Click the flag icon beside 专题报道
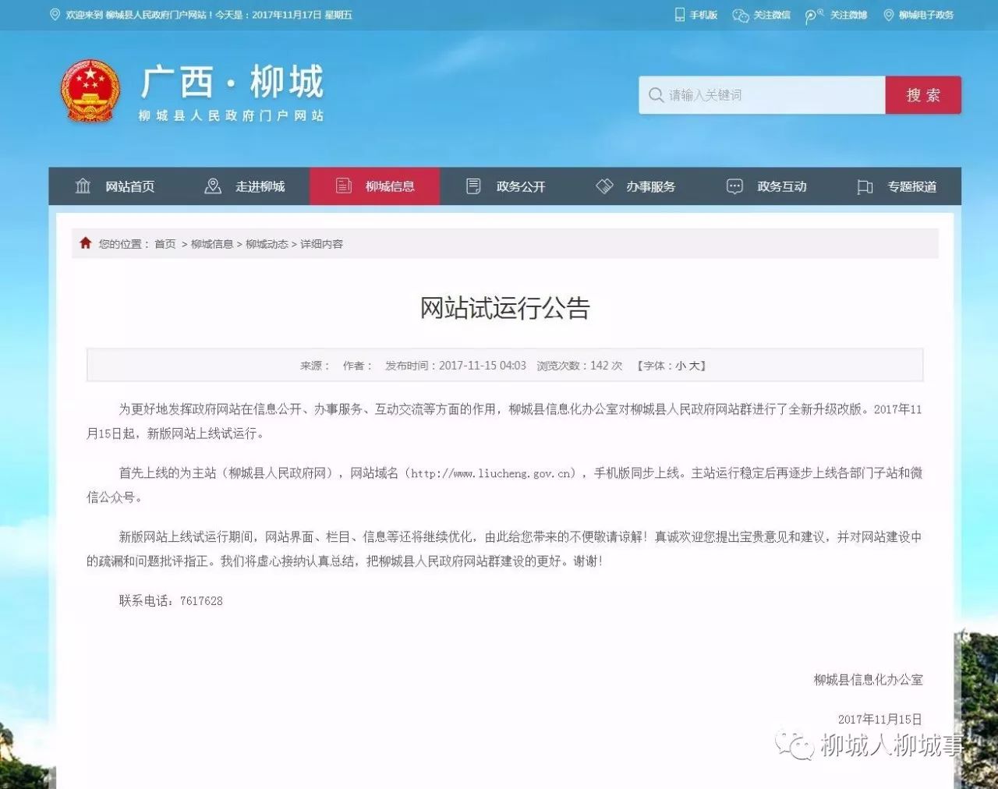 [865, 186]
